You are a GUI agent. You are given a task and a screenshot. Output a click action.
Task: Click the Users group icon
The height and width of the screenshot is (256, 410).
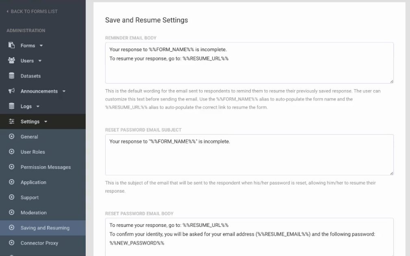[x=11, y=60]
